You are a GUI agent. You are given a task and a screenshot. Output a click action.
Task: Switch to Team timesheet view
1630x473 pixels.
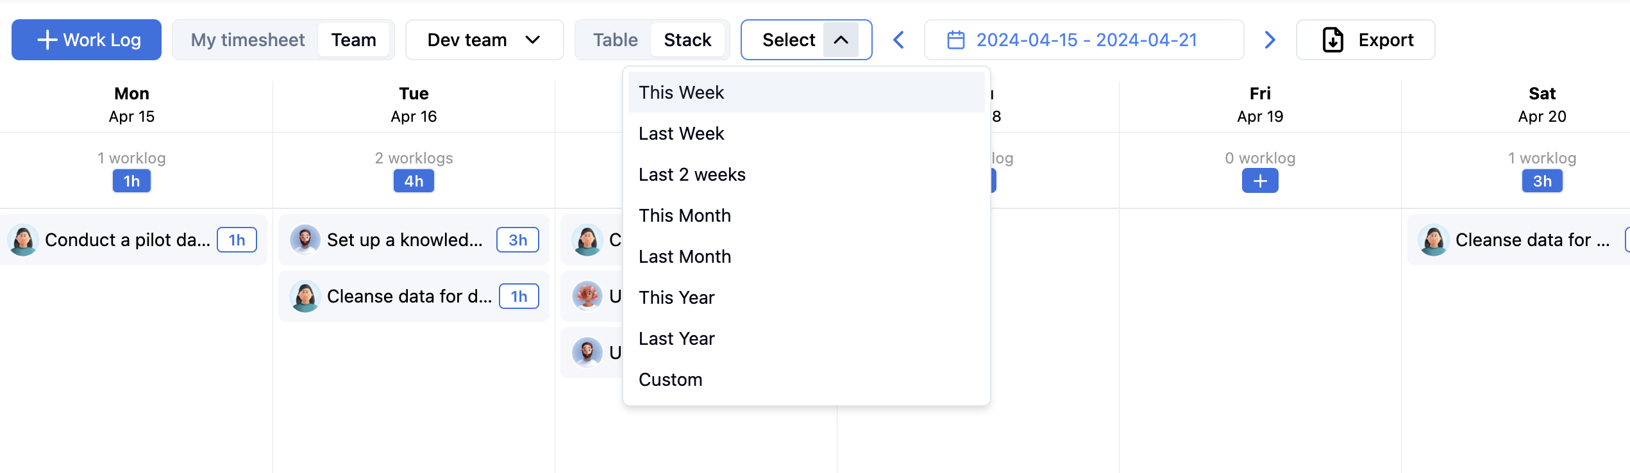point(353,40)
